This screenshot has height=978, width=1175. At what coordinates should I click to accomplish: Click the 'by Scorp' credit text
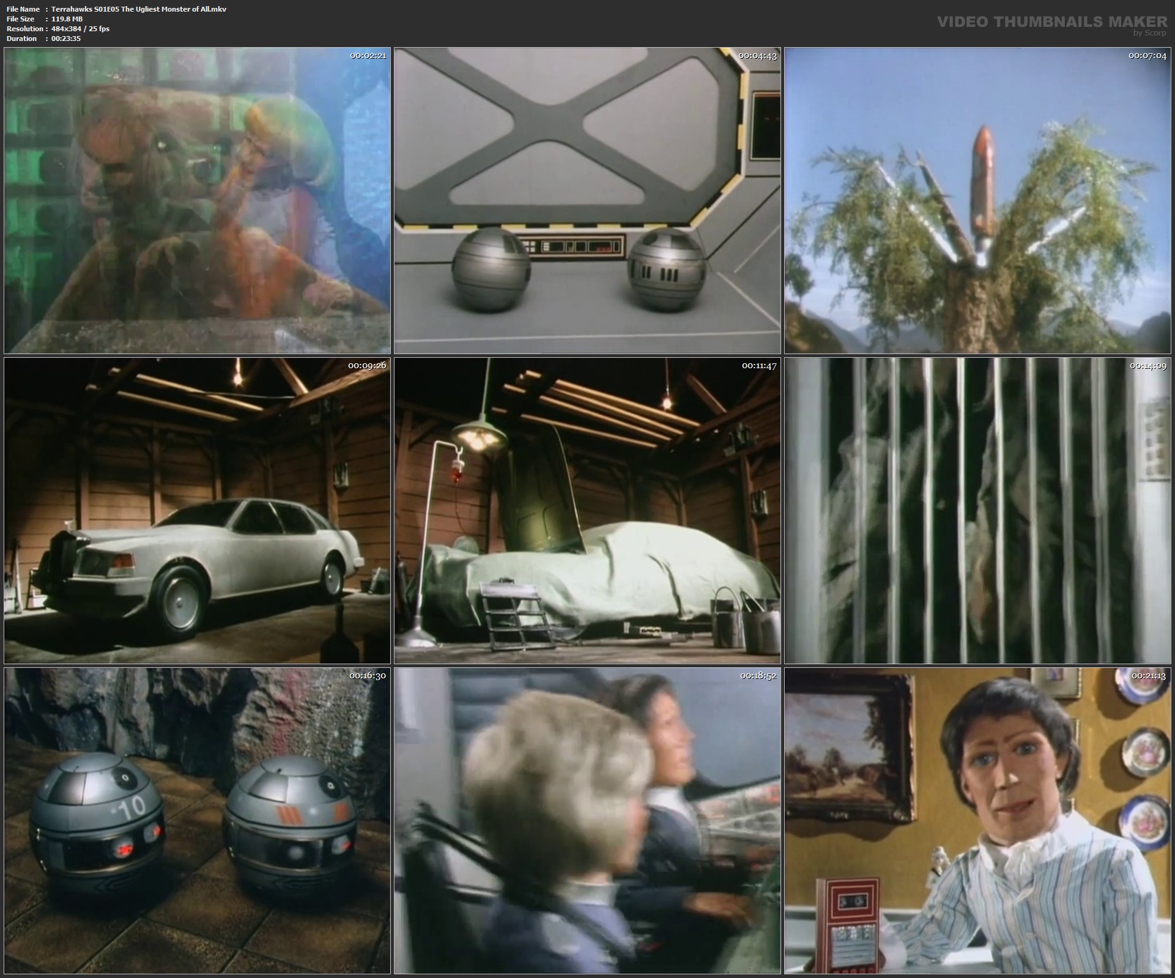pos(1149,33)
